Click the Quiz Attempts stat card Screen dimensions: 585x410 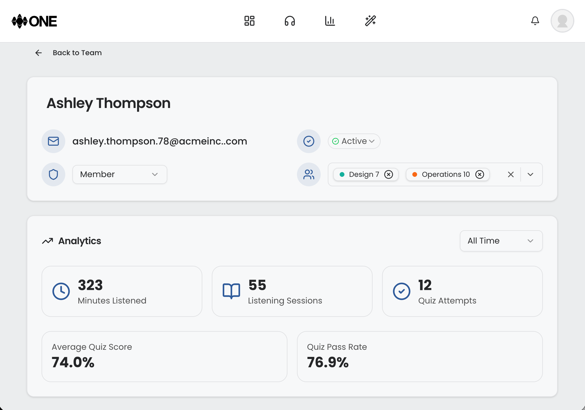(x=462, y=291)
